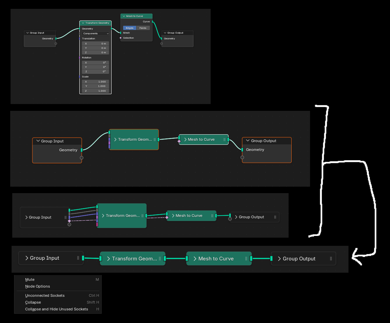
Task: Open the Components dropdown in Transform Geometry
Action: [96, 34]
